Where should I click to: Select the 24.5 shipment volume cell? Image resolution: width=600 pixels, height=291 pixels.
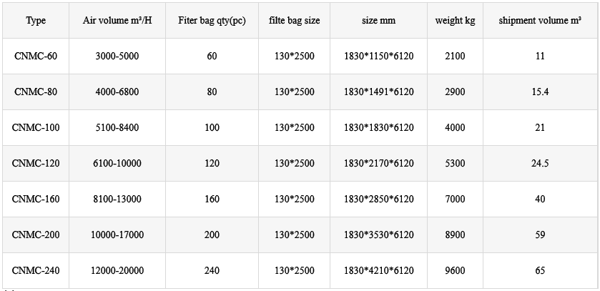pyautogui.click(x=540, y=164)
